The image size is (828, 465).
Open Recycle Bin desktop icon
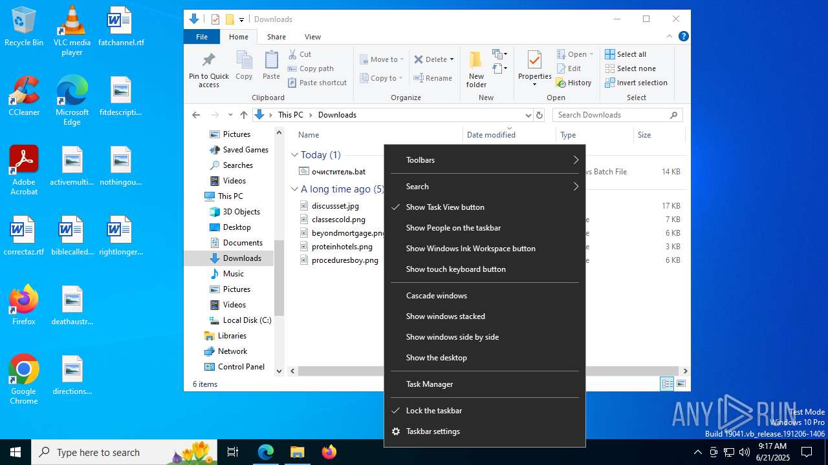tap(24, 27)
